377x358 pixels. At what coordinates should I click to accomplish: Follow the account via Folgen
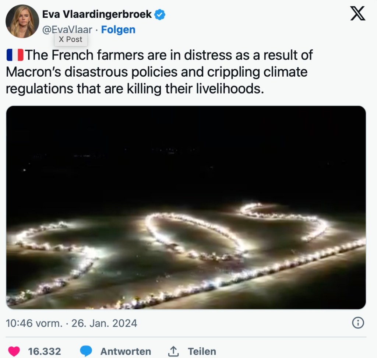click(x=118, y=29)
